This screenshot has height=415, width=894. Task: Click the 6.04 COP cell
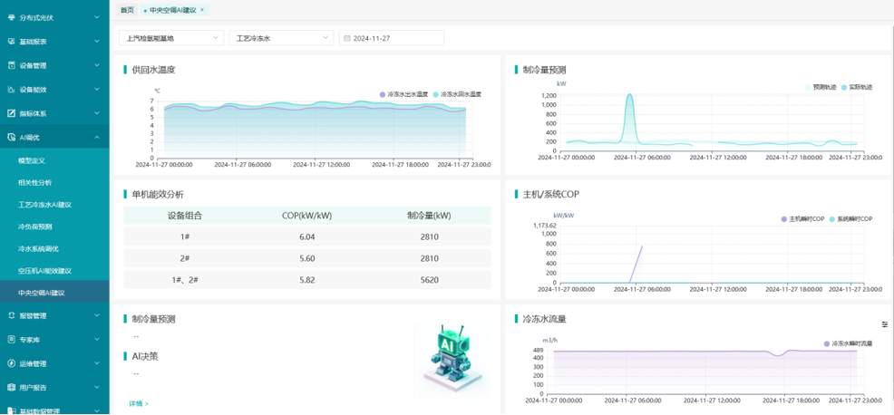(306, 236)
